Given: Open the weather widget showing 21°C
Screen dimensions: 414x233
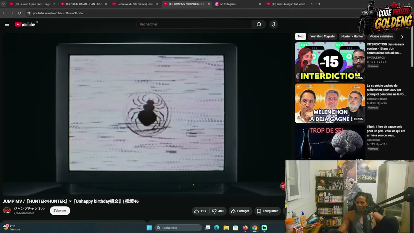Looking at the screenshot, I should coord(12,227).
